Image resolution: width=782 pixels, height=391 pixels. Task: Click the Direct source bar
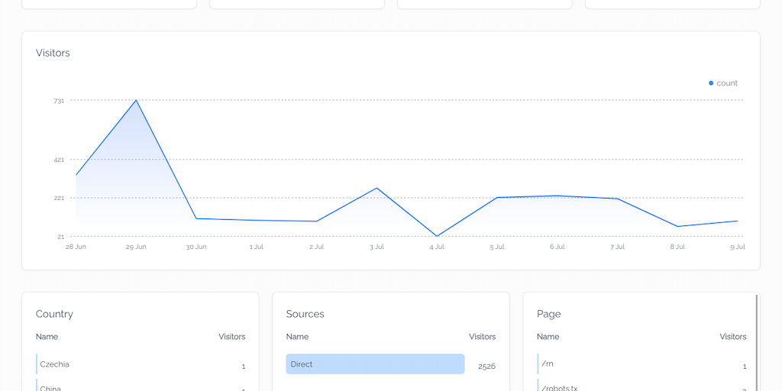click(x=375, y=364)
